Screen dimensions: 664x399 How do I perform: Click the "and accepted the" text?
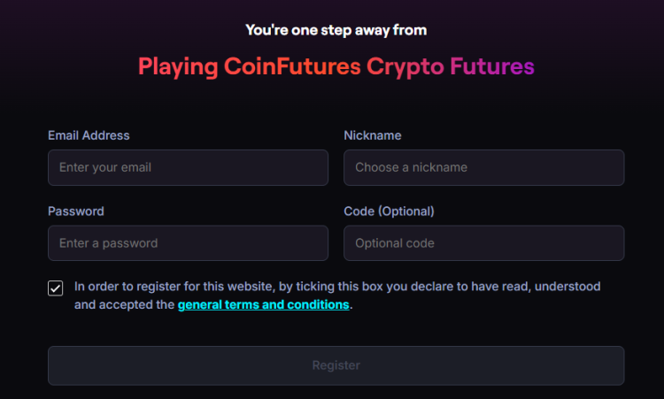[124, 305]
